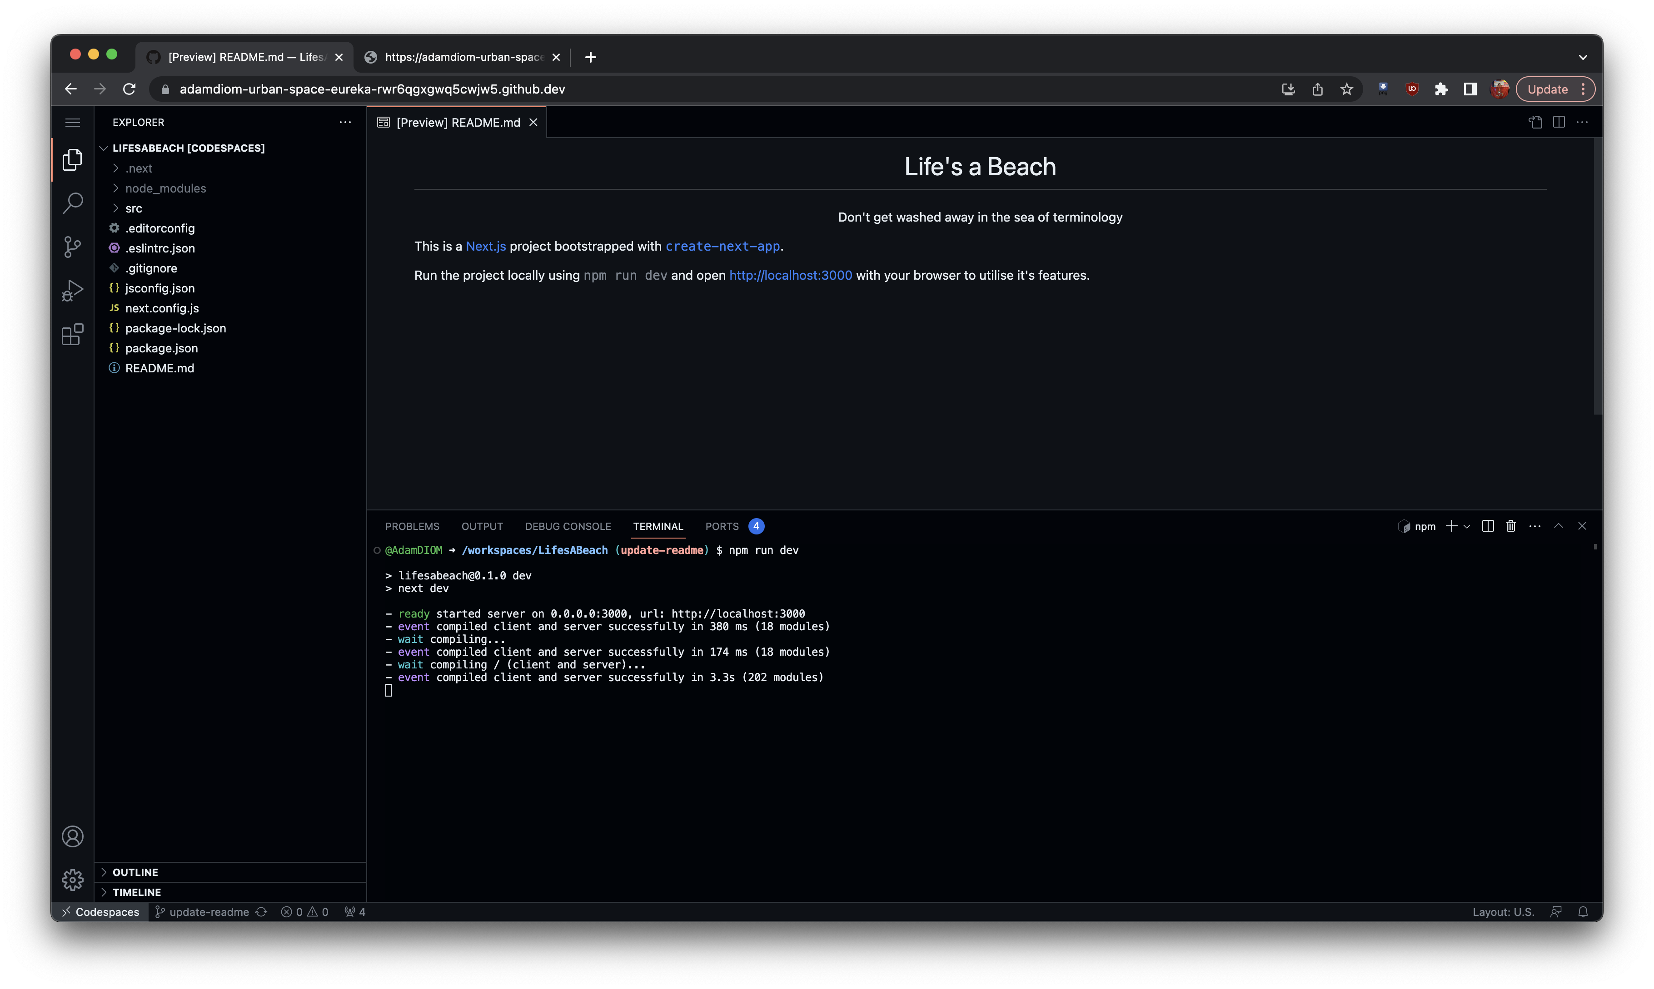
Task: Switch to the PROBLEMS tab
Action: coord(412,526)
